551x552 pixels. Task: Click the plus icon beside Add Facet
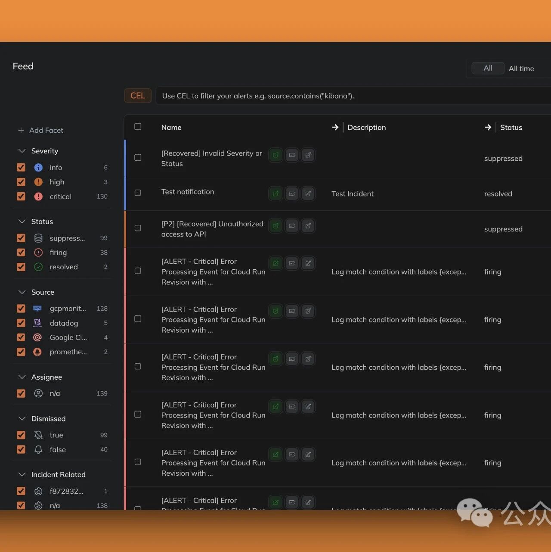[x=21, y=130]
